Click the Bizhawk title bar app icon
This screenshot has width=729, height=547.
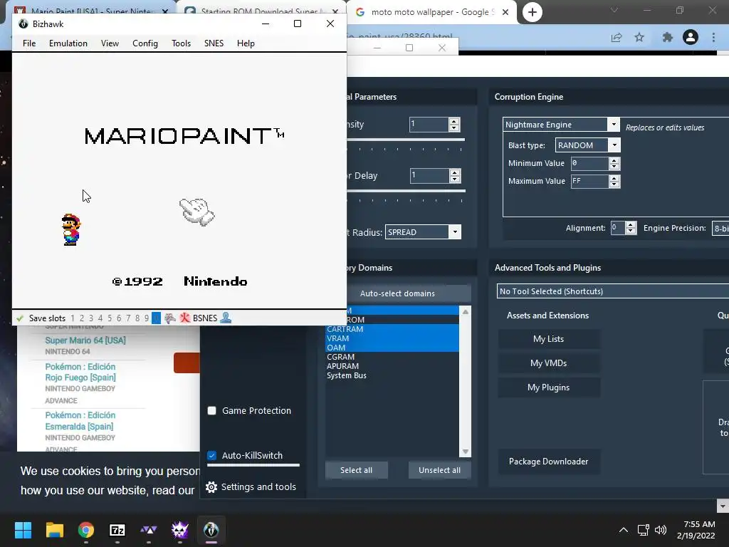[23, 24]
